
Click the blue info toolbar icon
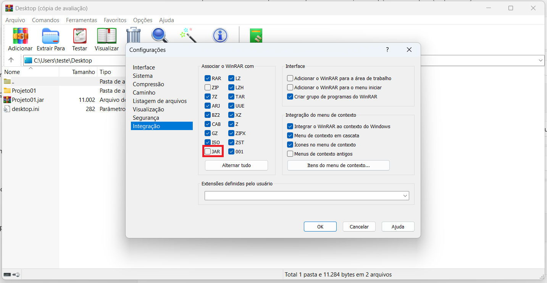click(219, 36)
